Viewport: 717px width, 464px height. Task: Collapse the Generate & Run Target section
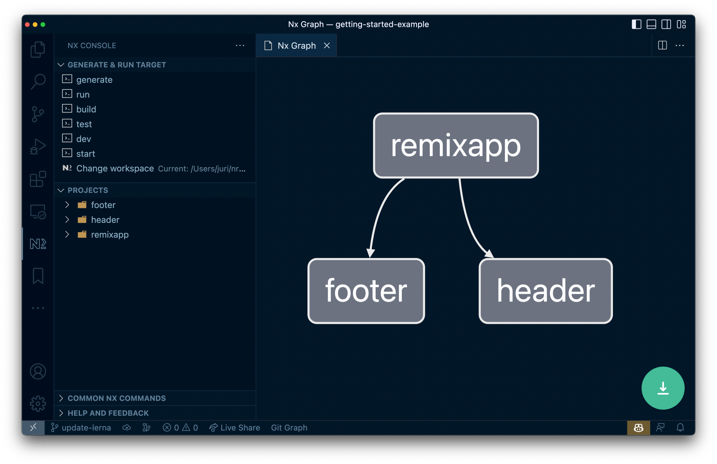61,65
